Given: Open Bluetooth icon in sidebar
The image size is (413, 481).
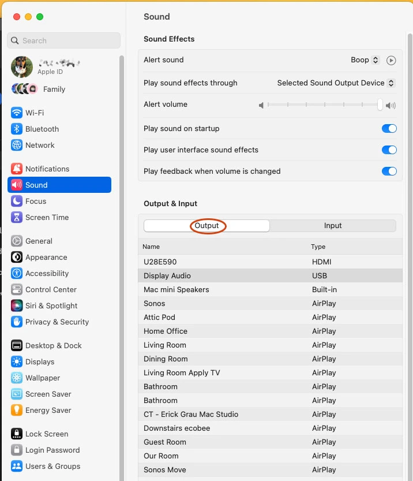Looking at the screenshot, I should click(17, 129).
